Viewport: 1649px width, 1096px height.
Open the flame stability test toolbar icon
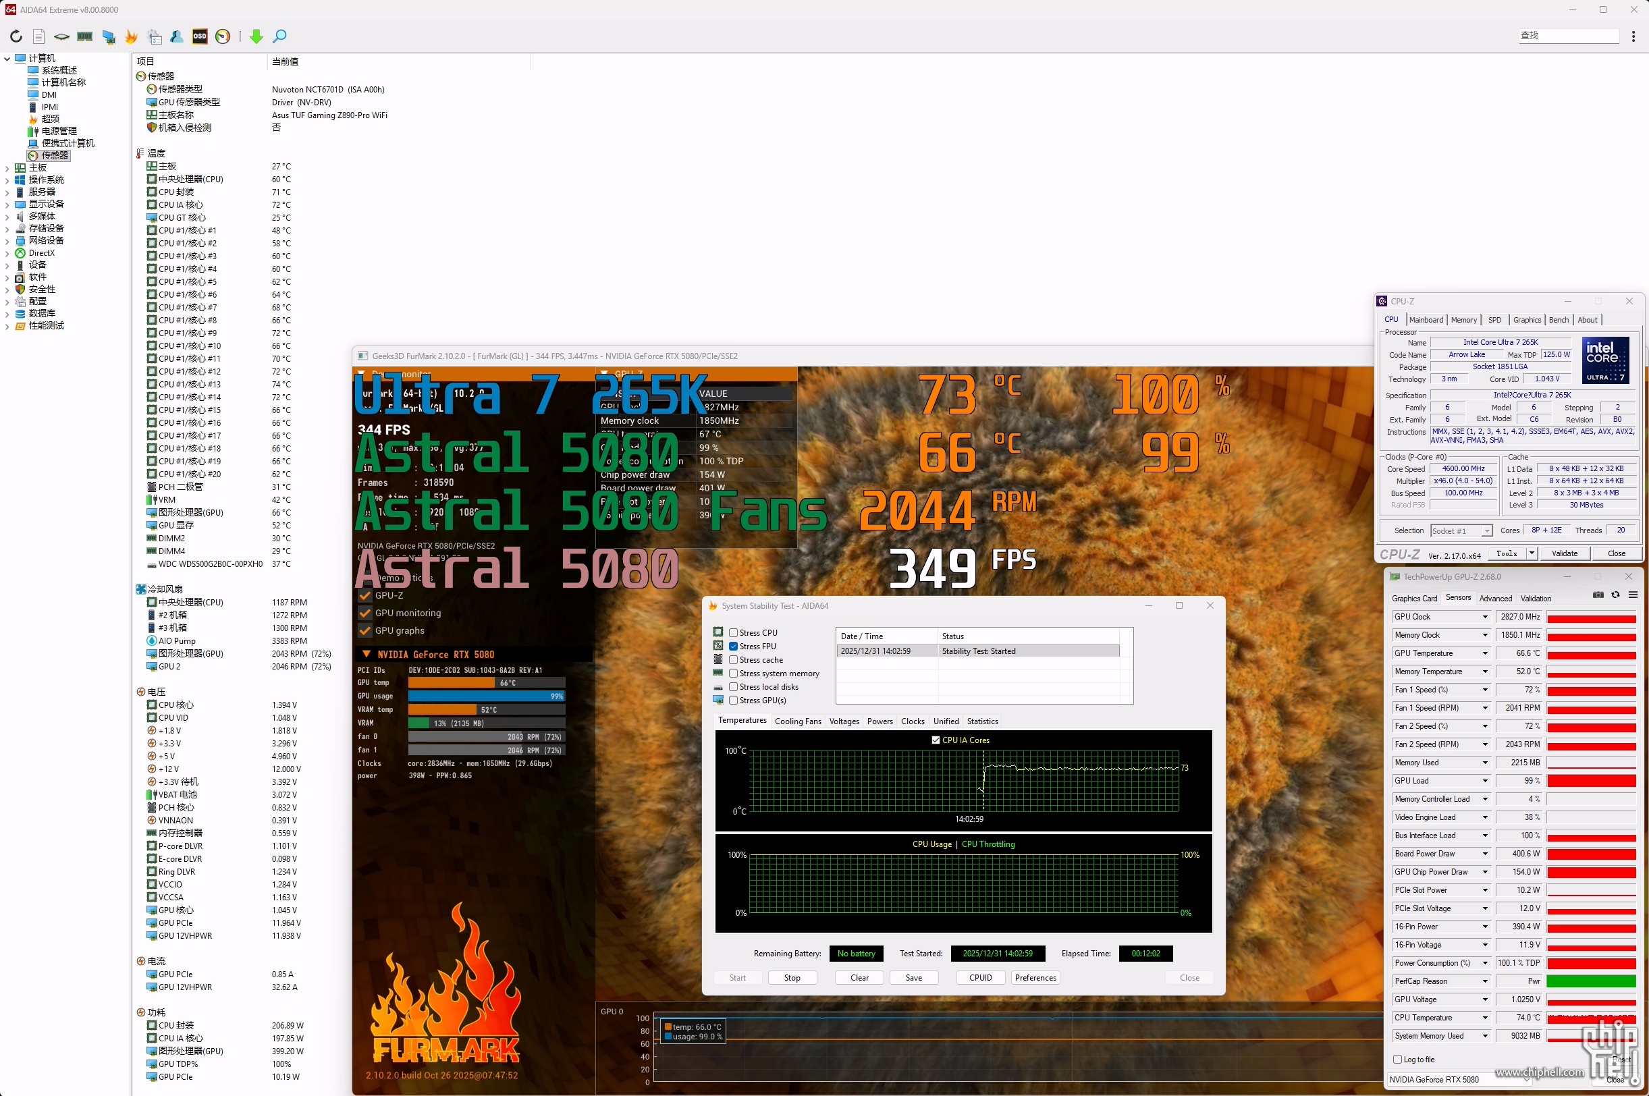pos(132,36)
